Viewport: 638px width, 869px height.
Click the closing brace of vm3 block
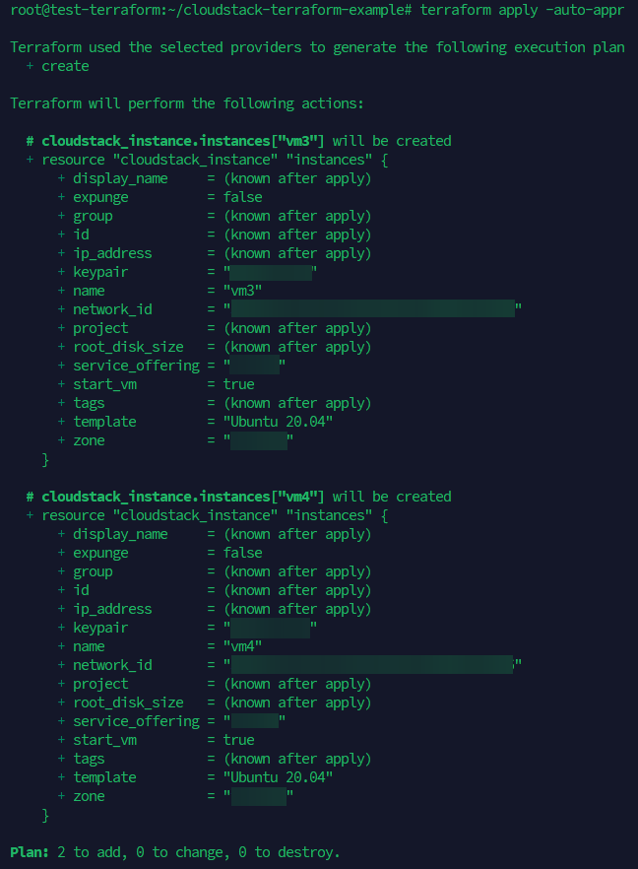click(x=45, y=459)
